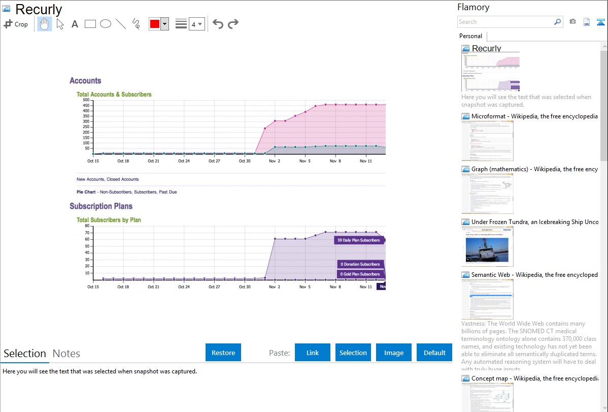
Task: Open the color picker dropdown arrow
Action: click(165, 24)
